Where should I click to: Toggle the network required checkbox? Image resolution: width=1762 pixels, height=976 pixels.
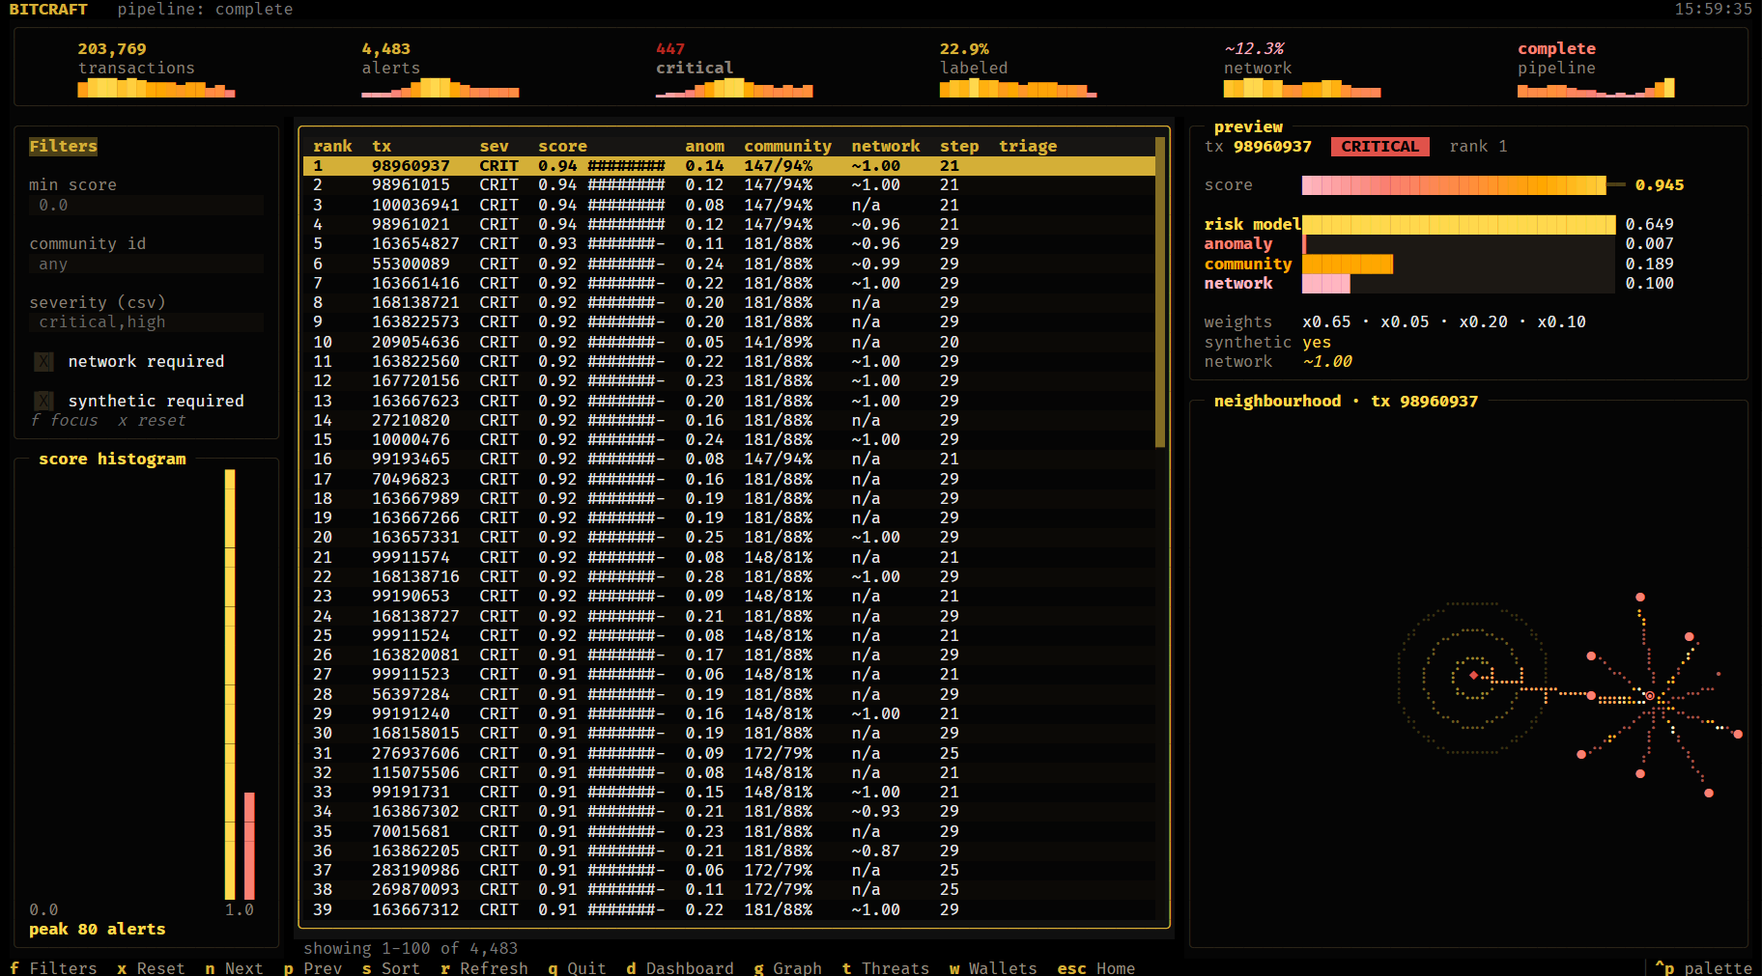click(x=43, y=362)
